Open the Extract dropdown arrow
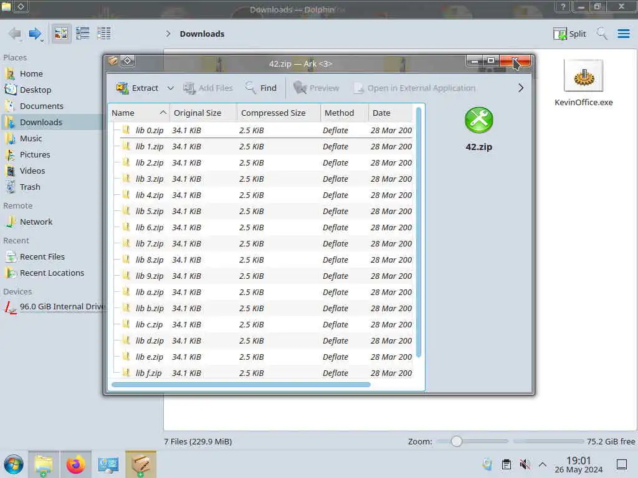This screenshot has width=638, height=478. (x=171, y=88)
